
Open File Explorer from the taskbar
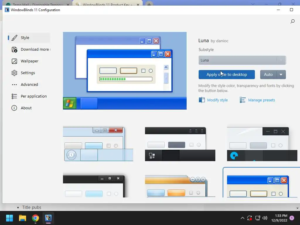click(22, 218)
